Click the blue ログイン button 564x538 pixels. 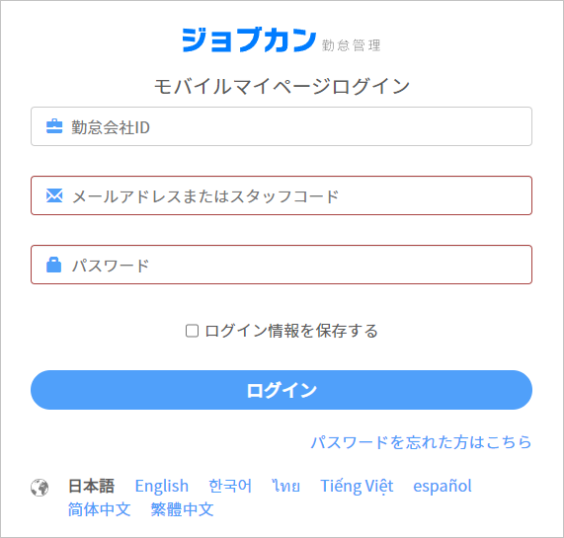click(x=282, y=390)
